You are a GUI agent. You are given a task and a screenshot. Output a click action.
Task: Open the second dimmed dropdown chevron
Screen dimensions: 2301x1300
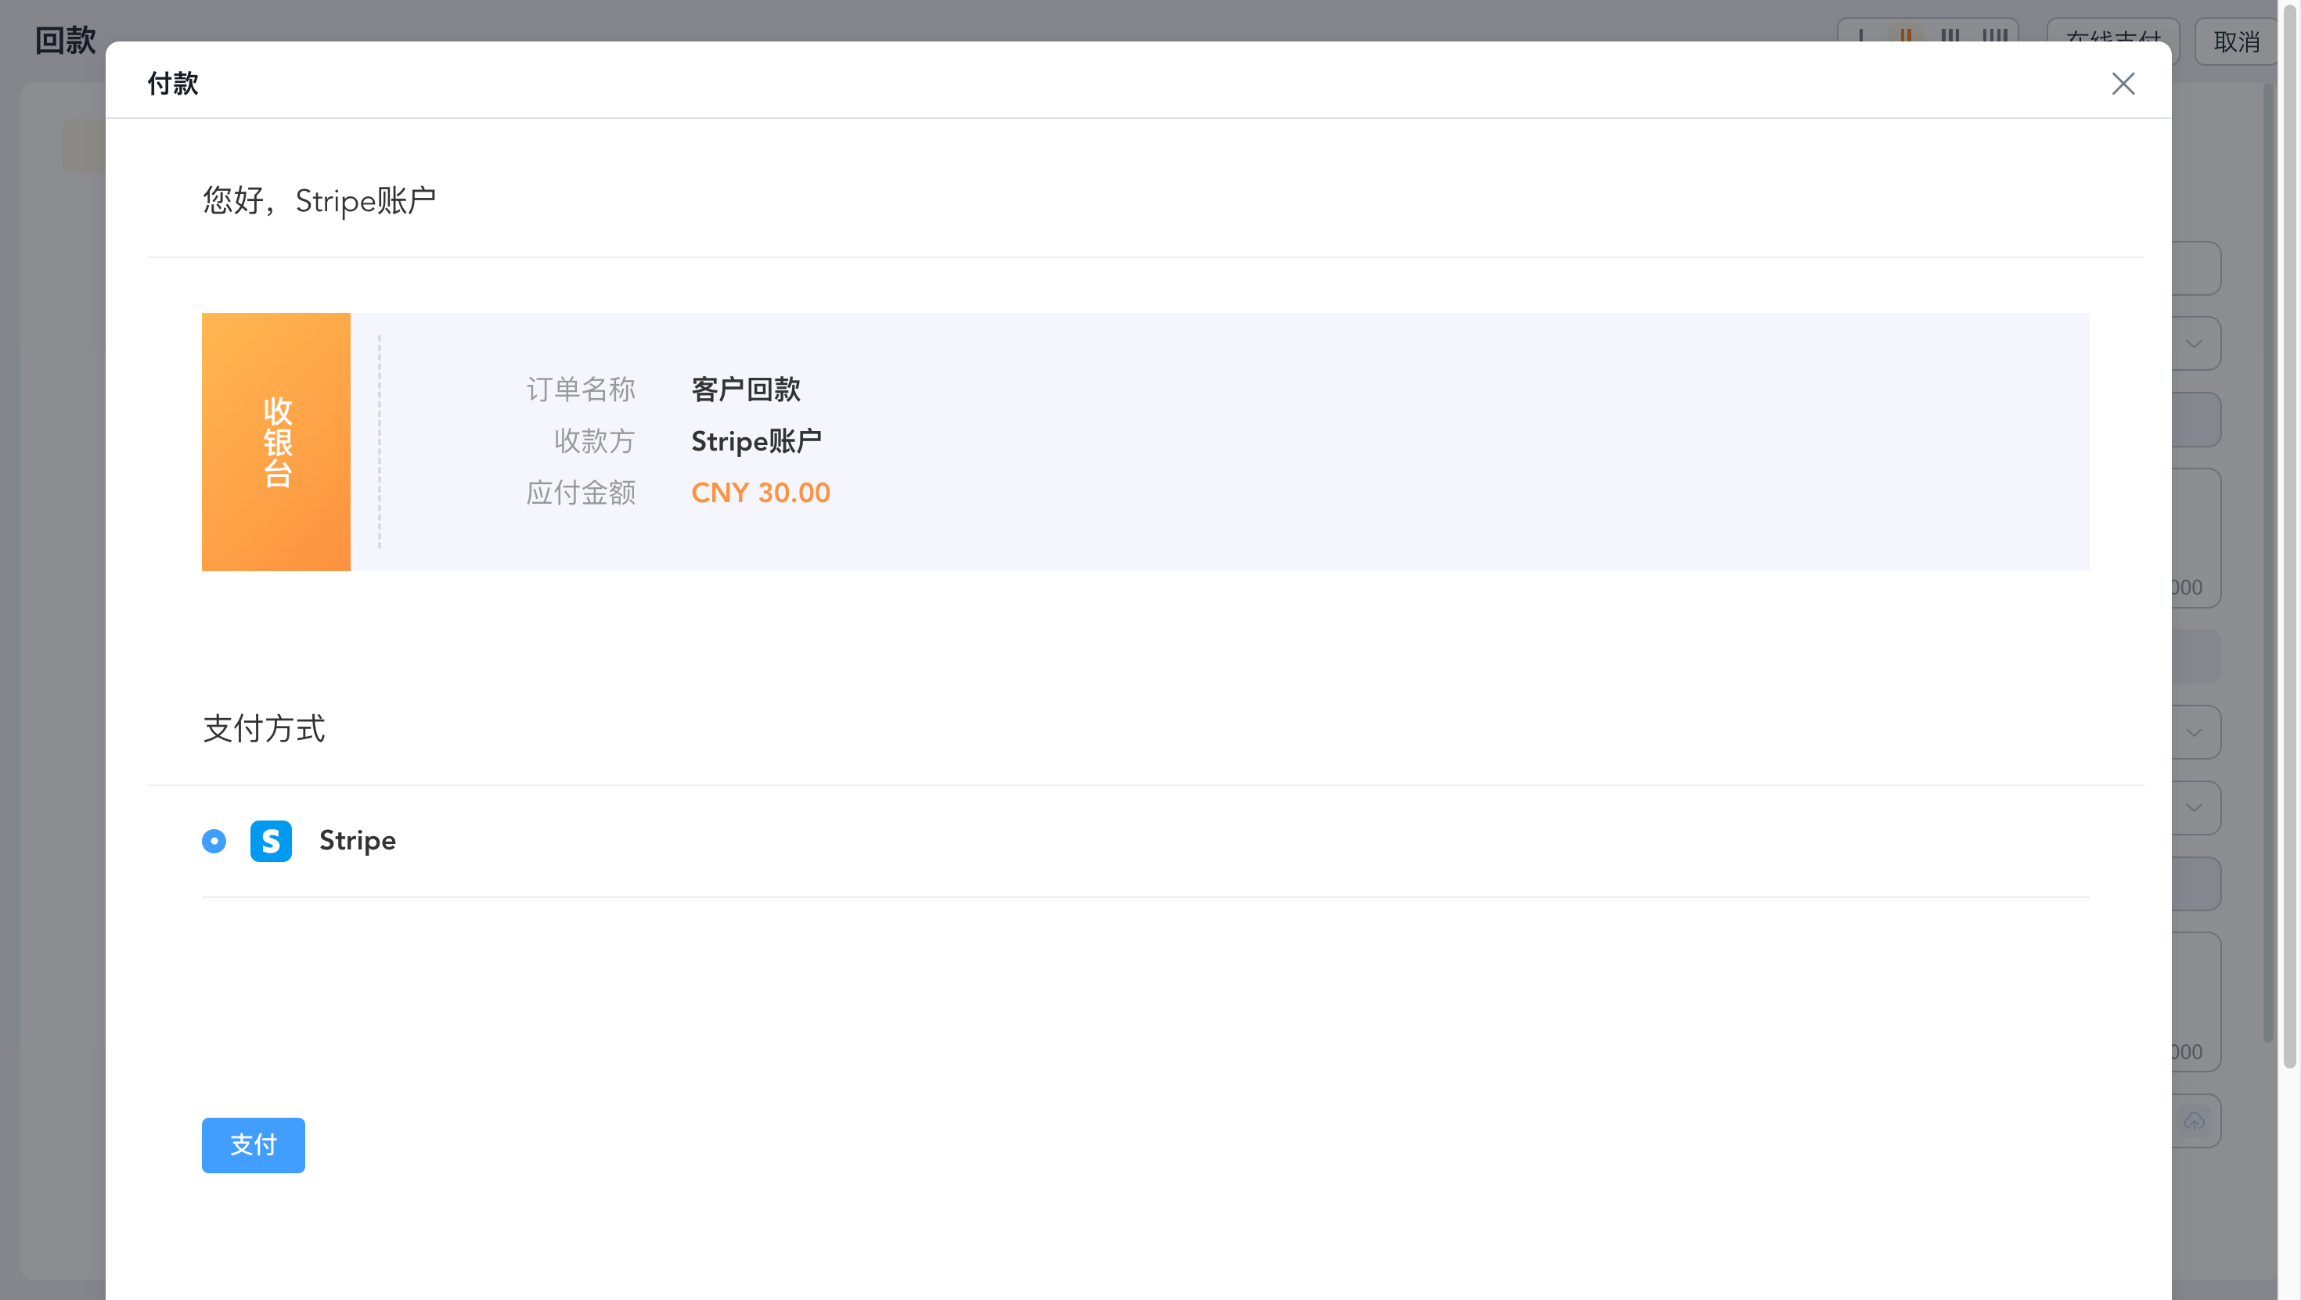(2194, 732)
